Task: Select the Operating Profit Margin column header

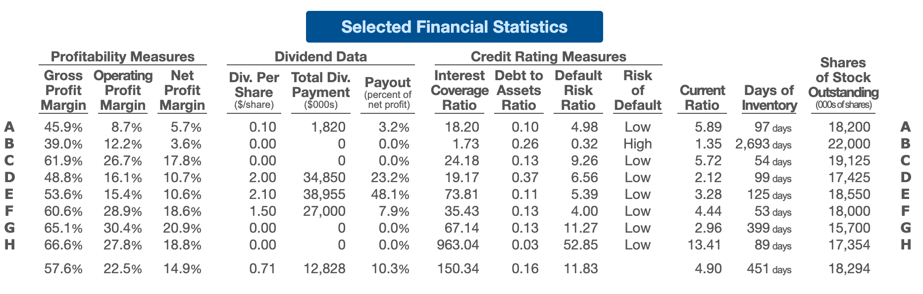Action: (x=123, y=91)
